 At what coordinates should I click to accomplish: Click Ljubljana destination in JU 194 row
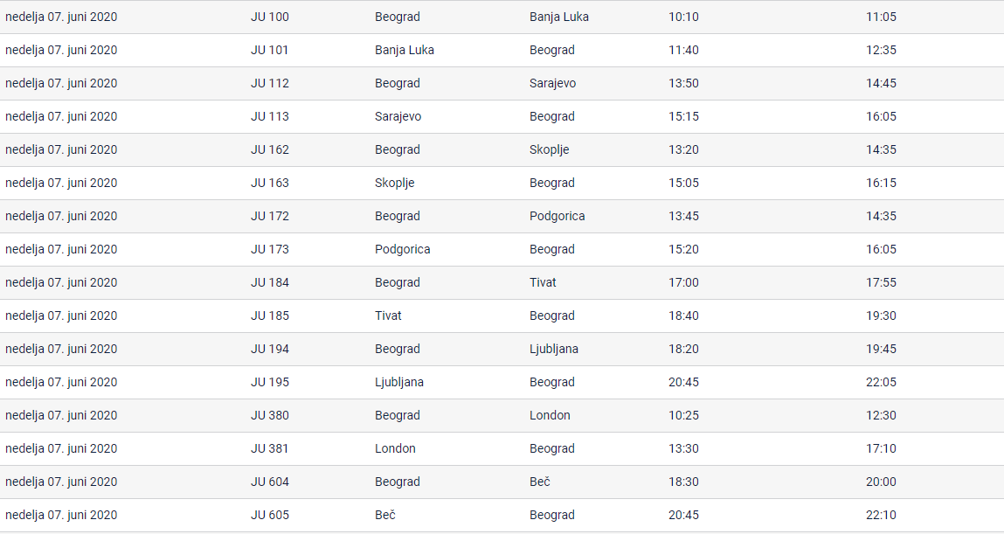(553, 349)
